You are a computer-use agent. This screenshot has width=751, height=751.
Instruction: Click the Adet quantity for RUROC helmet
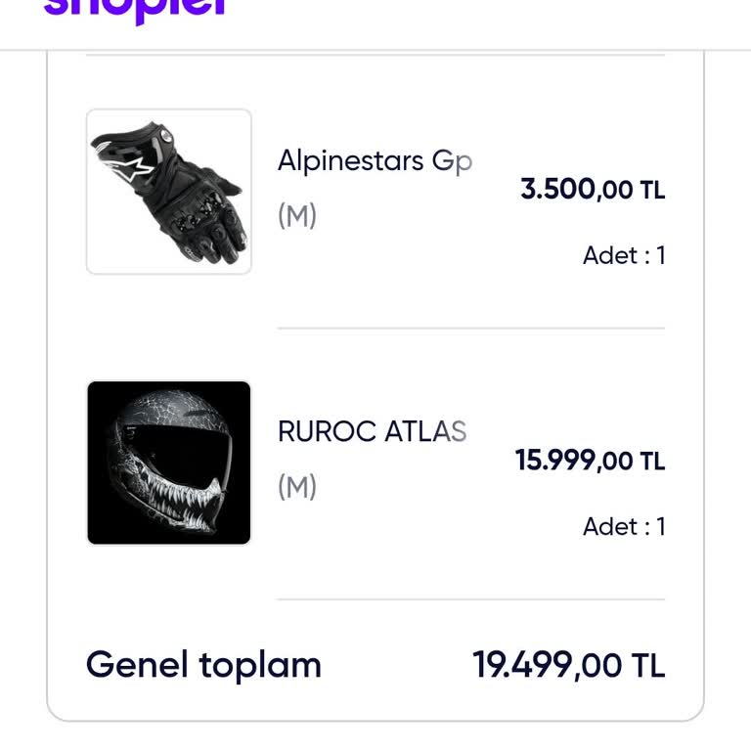tap(624, 526)
